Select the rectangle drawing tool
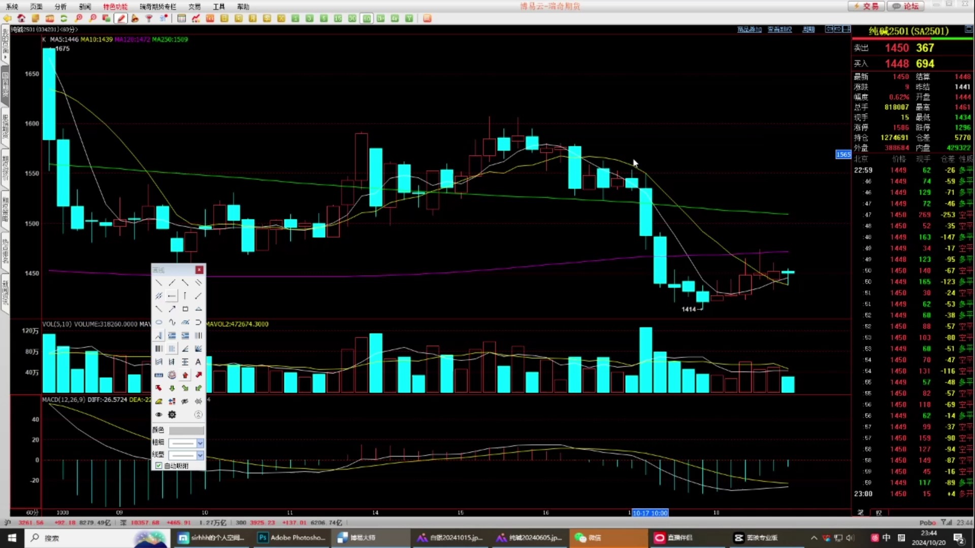975x548 pixels. [185, 309]
